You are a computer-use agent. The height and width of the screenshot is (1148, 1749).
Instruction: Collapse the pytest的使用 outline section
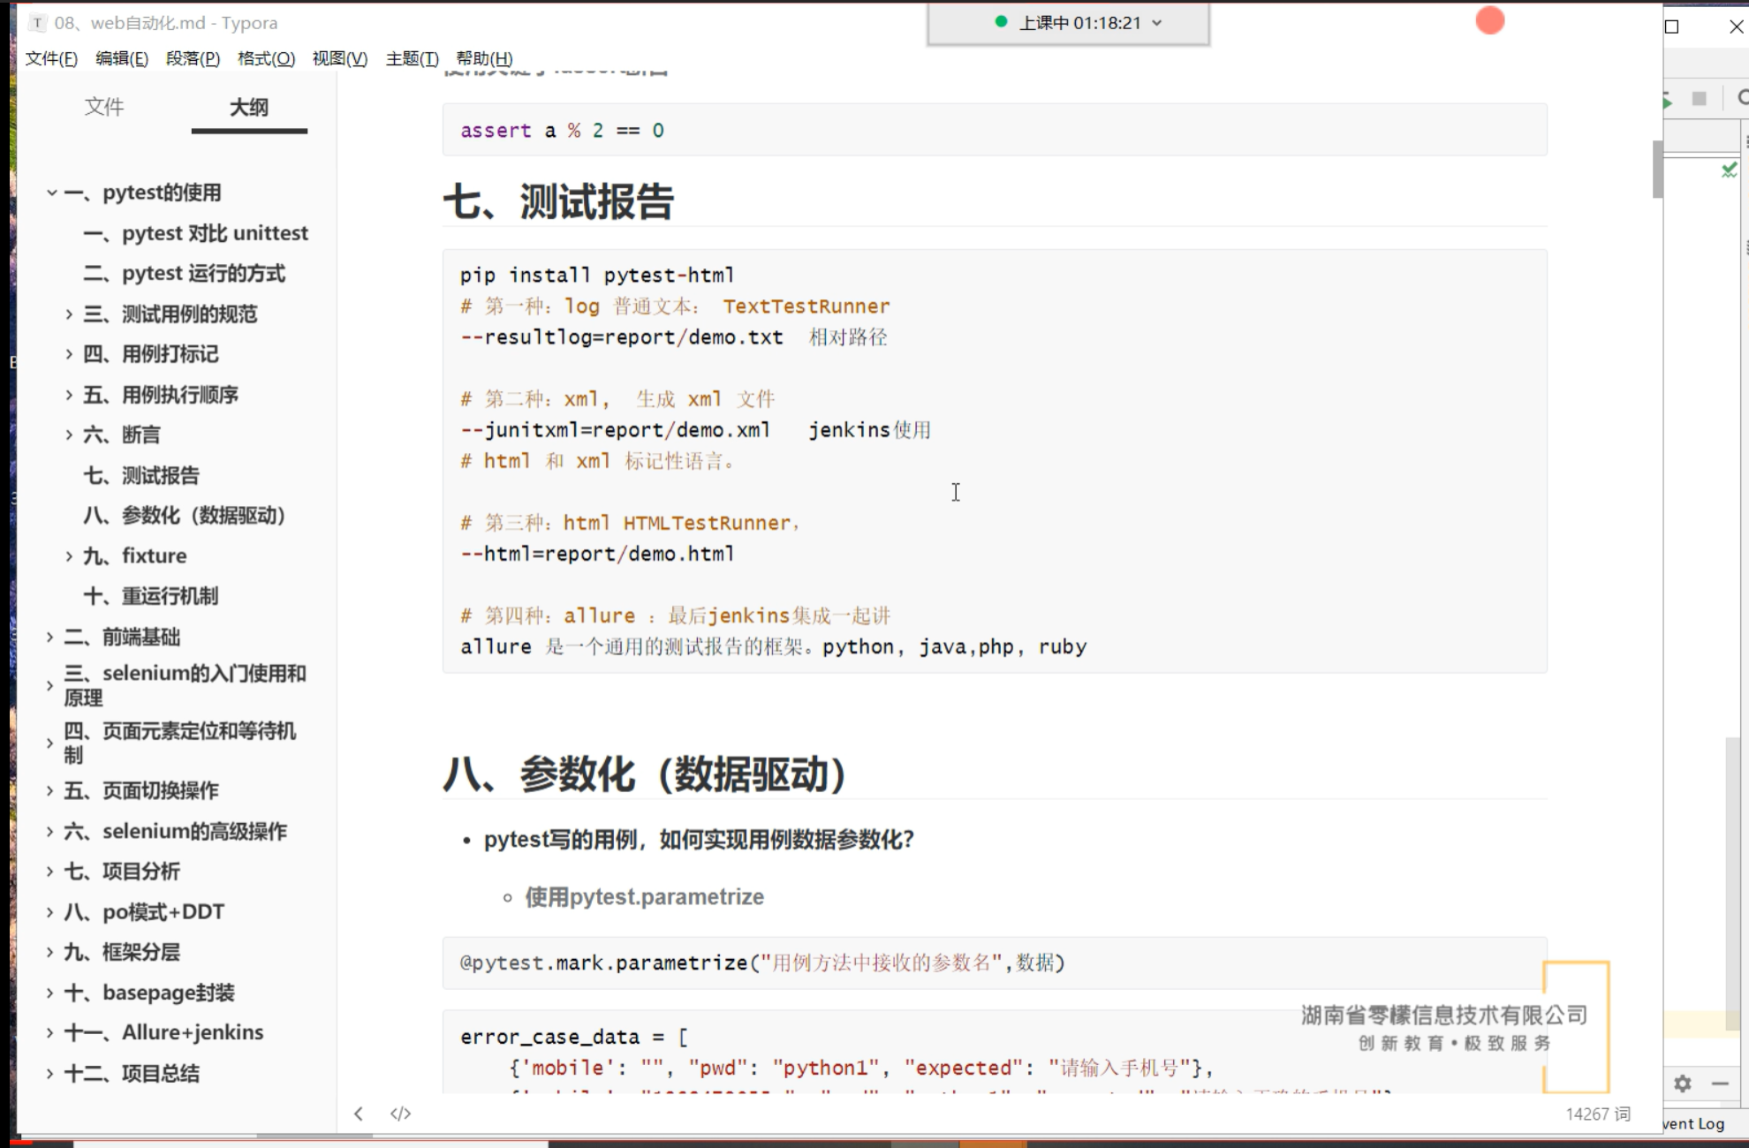click(52, 193)
